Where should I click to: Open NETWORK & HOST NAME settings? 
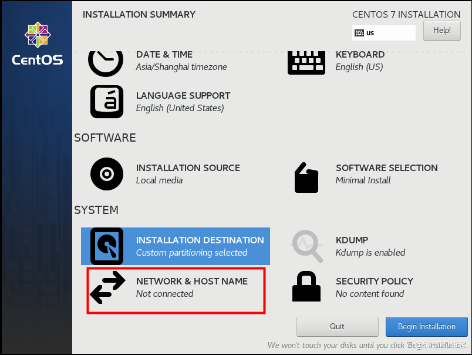point(176,291)
